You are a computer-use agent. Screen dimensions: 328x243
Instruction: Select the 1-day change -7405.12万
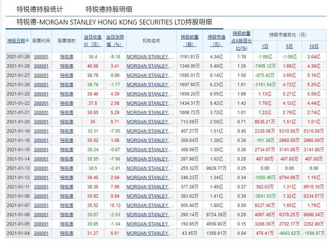[x=265, y=66]
